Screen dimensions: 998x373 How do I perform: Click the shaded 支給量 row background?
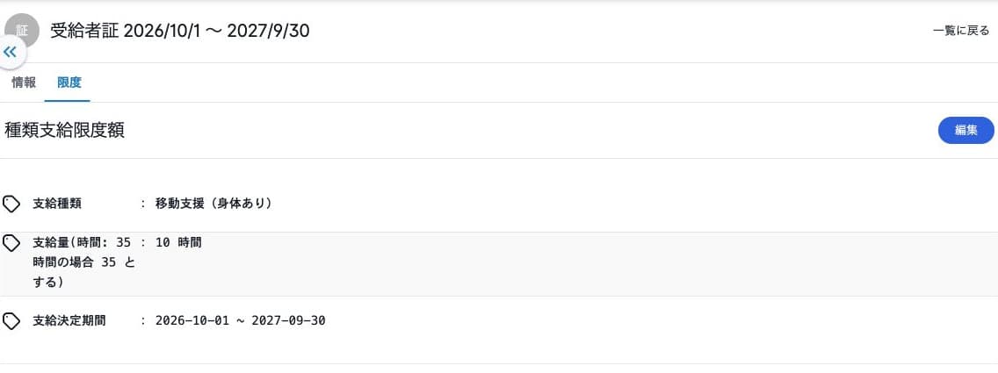(x=499, y=264)
